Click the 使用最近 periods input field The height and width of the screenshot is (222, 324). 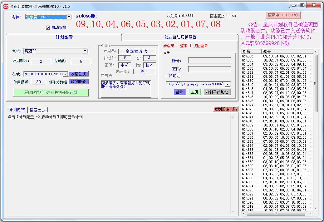[x=38, y=82]
